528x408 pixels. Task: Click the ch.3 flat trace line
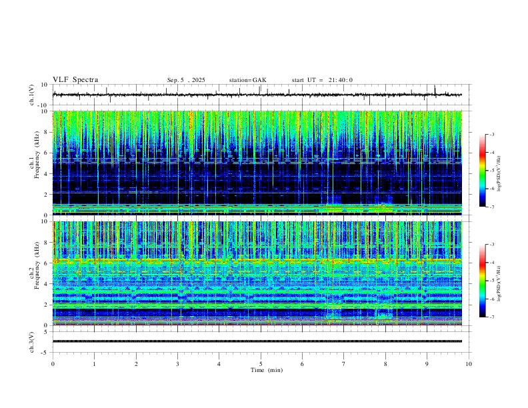pos(257,341)
